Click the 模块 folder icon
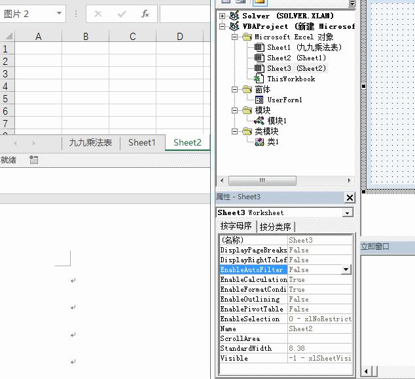415x379 pixels. [x=247, y=110]
